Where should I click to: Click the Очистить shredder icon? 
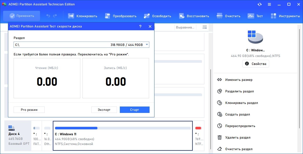coord(220,16)
